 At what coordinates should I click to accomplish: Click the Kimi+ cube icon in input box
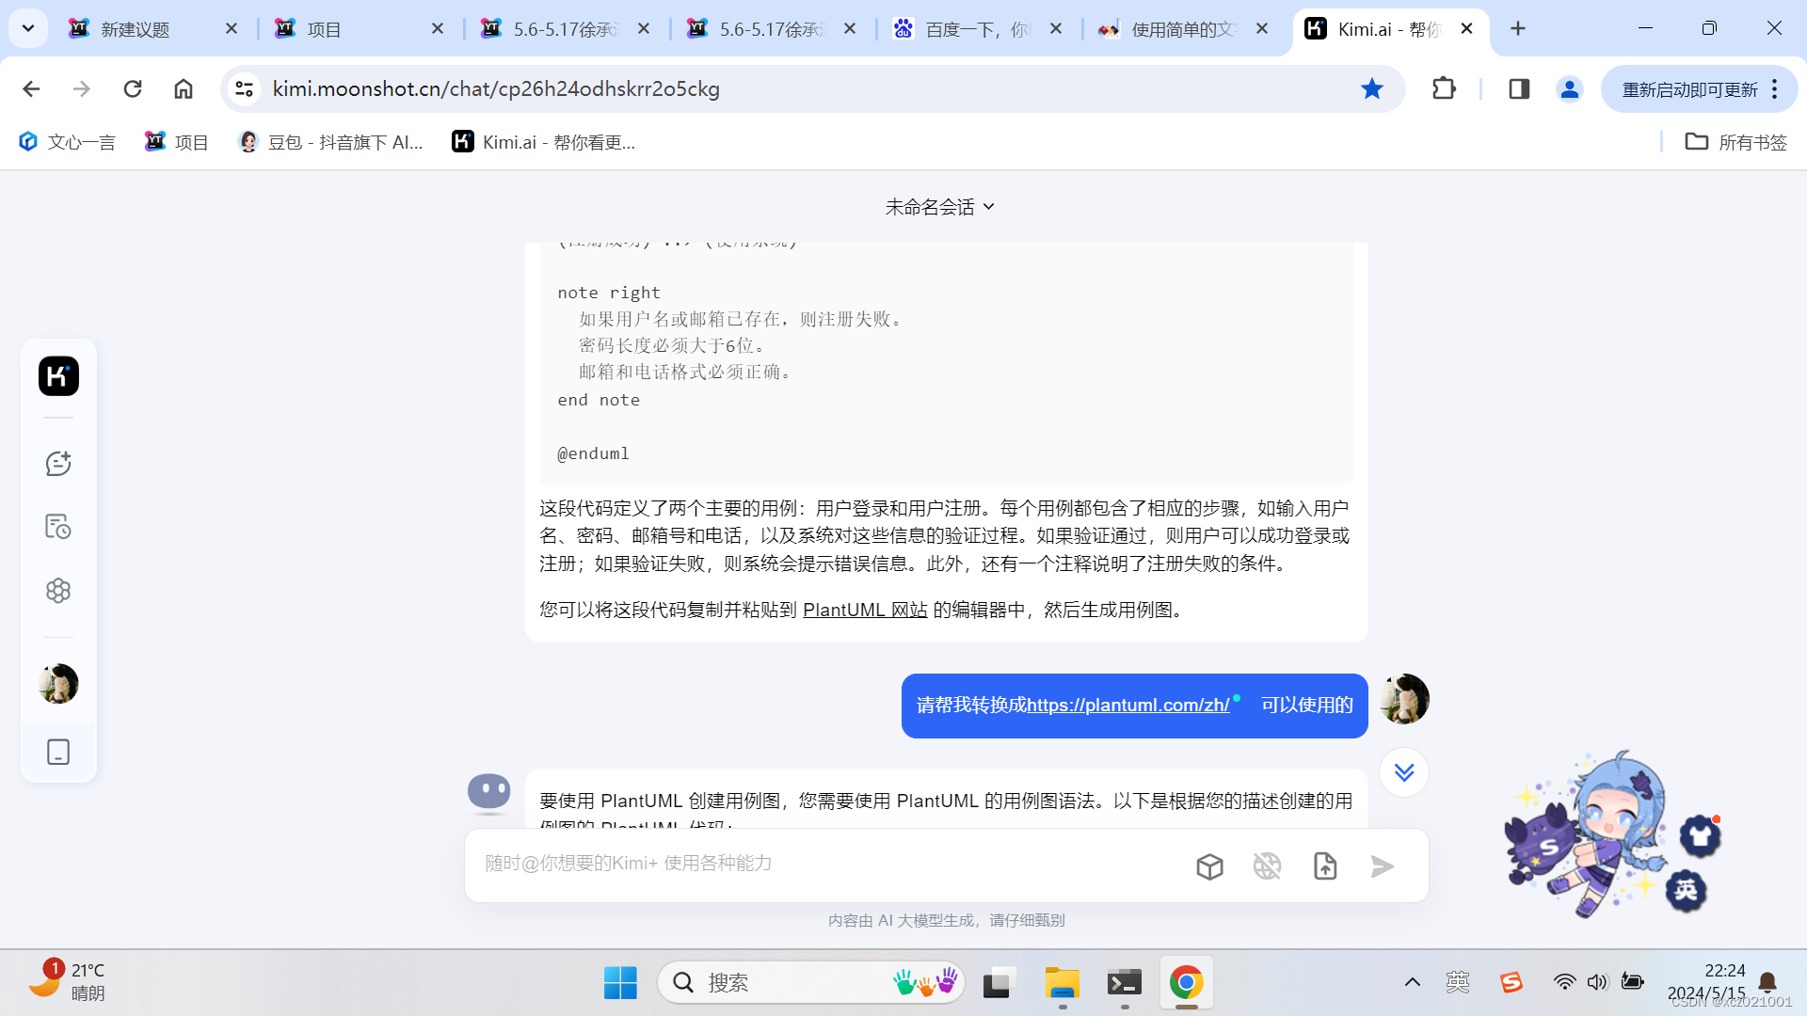pos(1209,866)
